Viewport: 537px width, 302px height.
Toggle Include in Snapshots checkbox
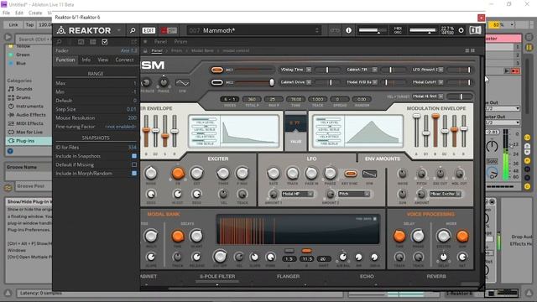click(134, 156)
